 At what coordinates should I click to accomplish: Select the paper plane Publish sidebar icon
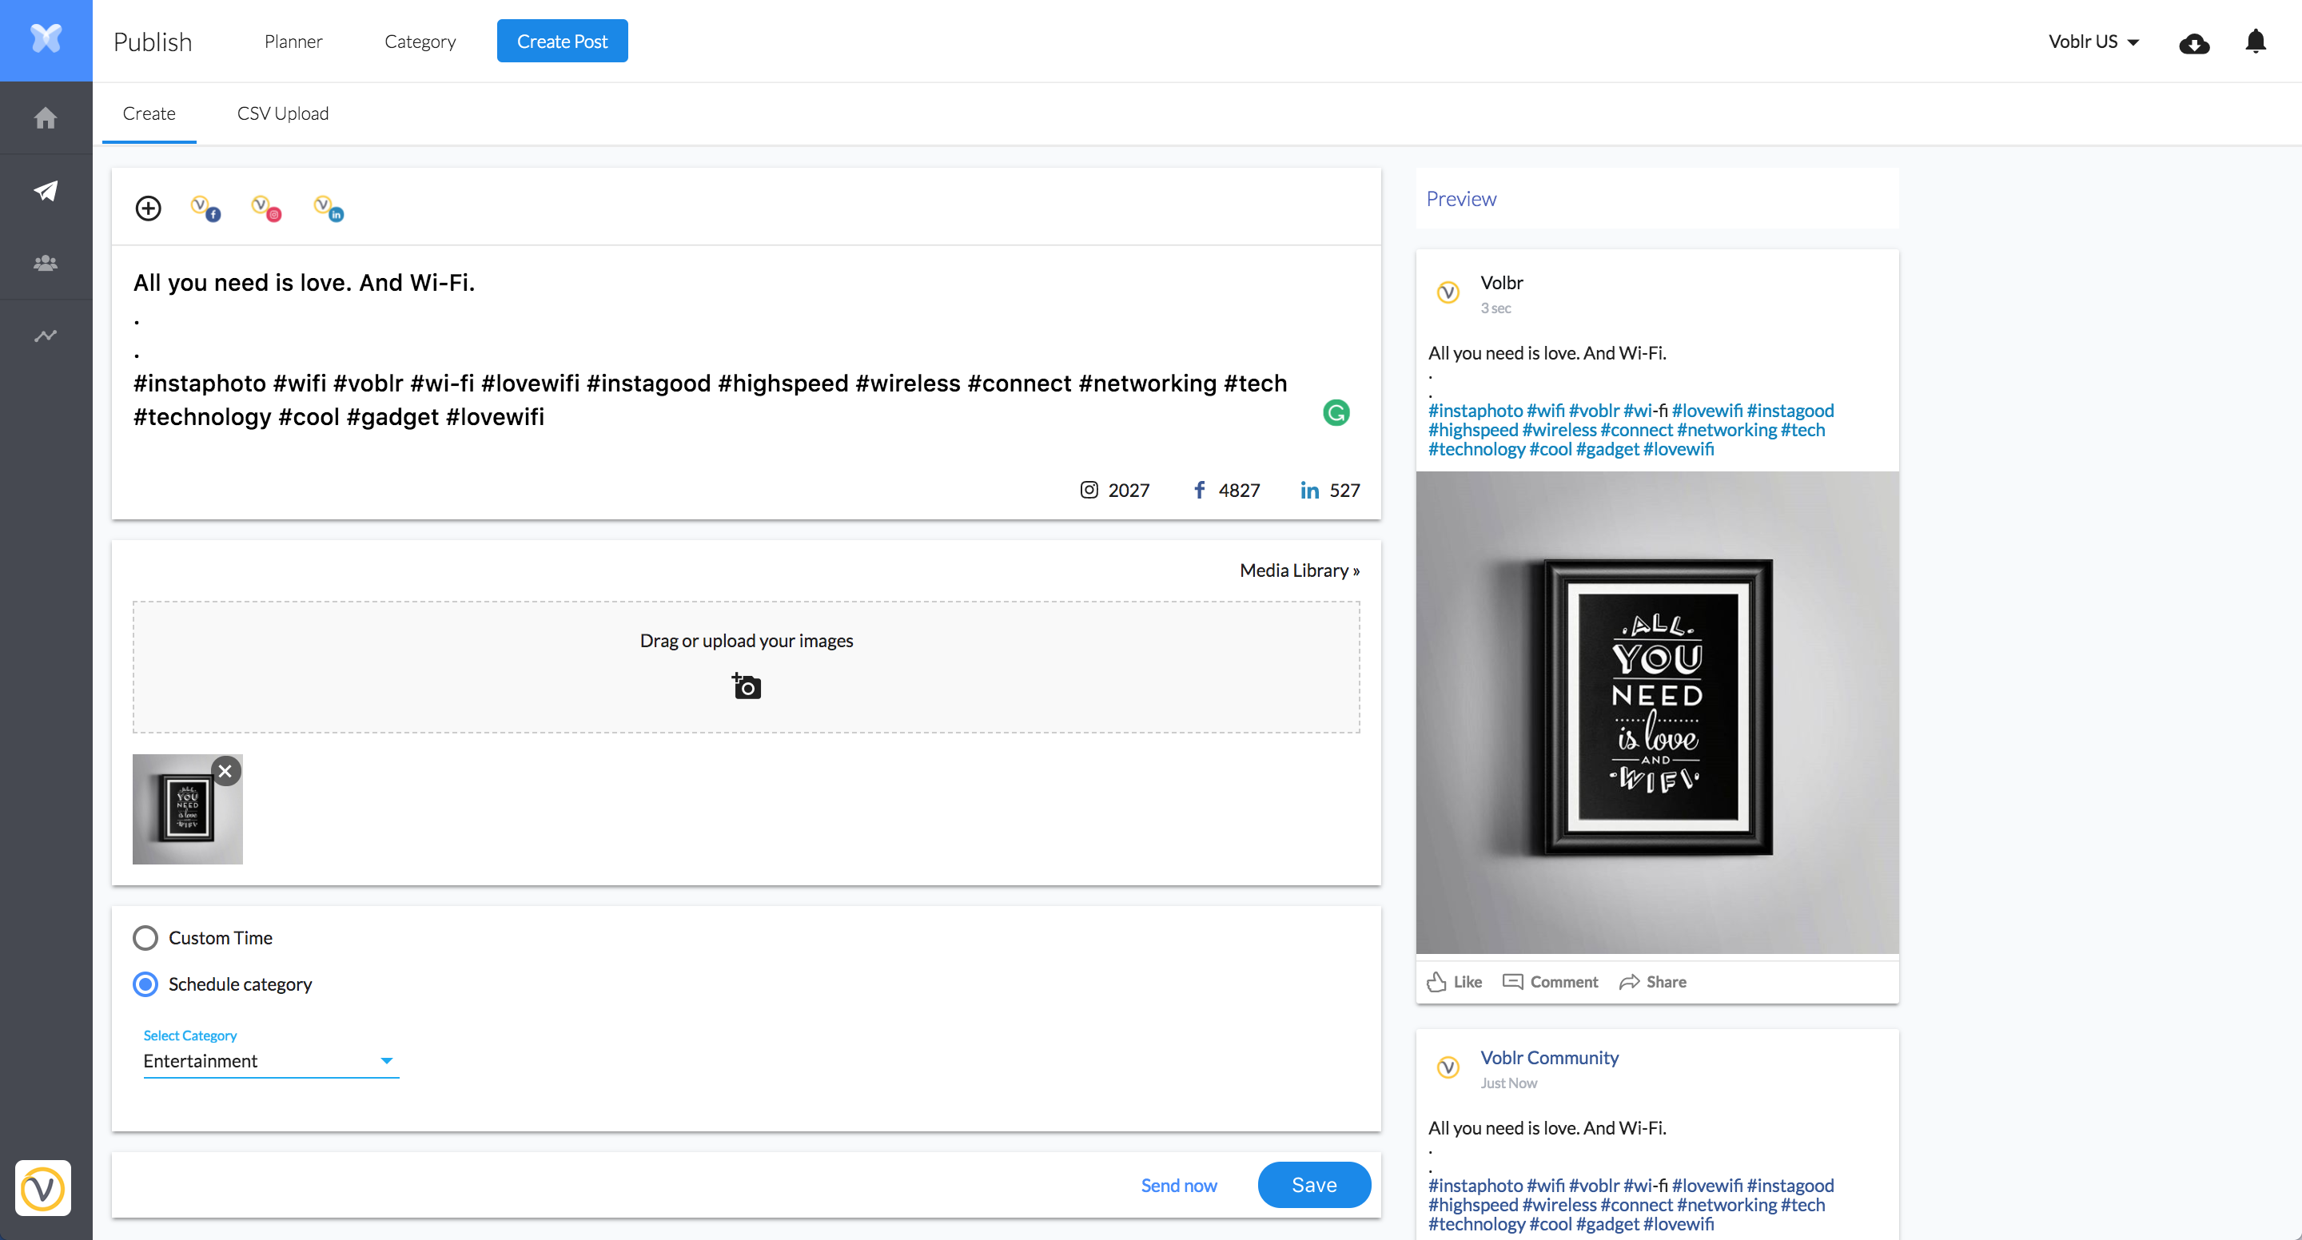46,190
